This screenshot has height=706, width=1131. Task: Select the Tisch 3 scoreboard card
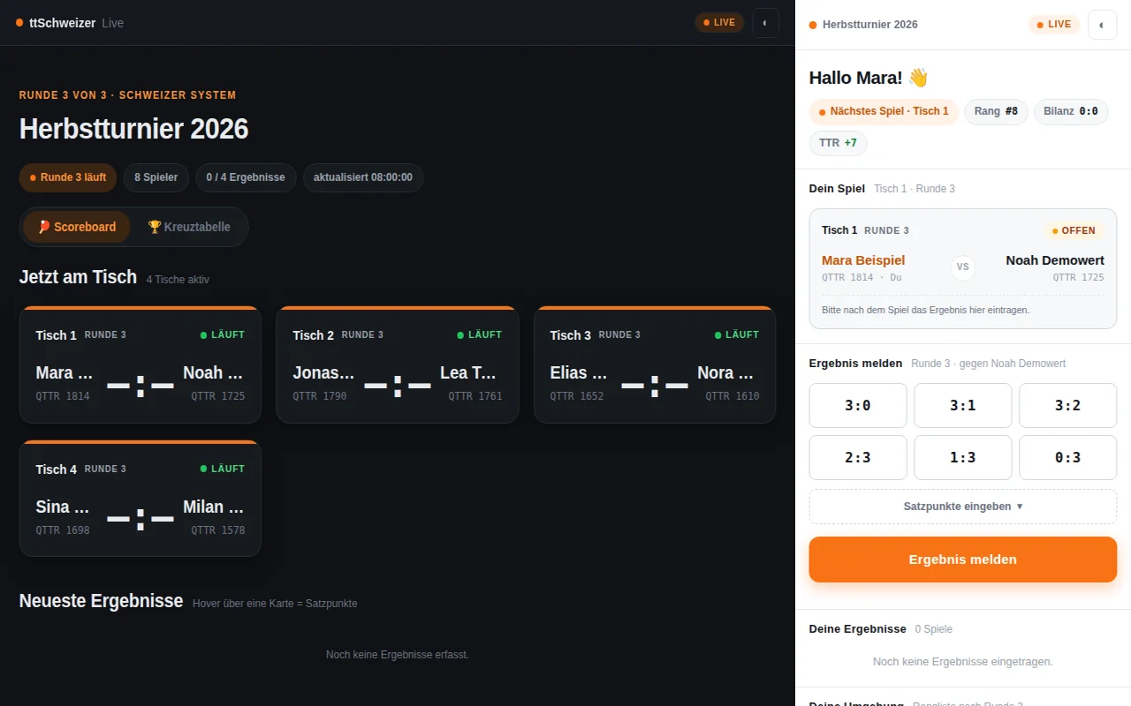[x=655, y=364]
